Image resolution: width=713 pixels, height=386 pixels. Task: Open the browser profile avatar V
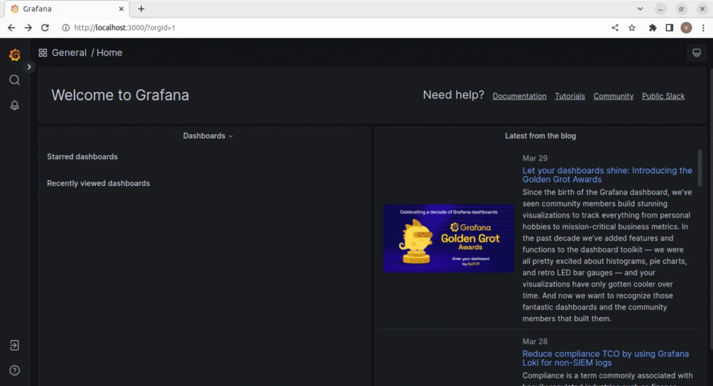(686, 28)
